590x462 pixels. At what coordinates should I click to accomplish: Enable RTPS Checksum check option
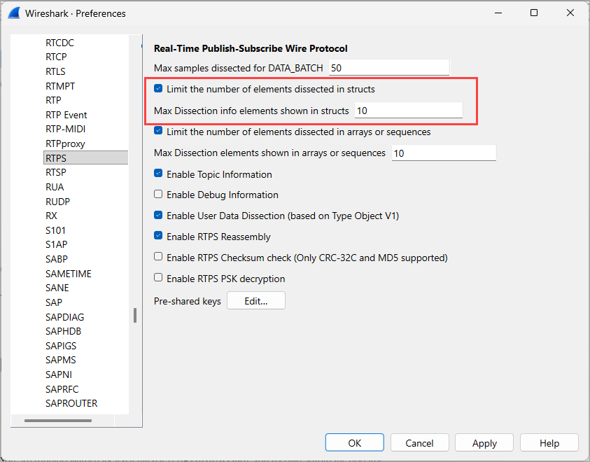pos(158,257)
